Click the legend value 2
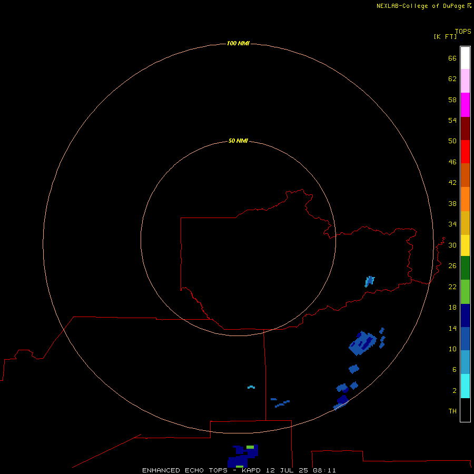This screenshot has height=474, width=474. pyautogui.click(x=455, y=391)
